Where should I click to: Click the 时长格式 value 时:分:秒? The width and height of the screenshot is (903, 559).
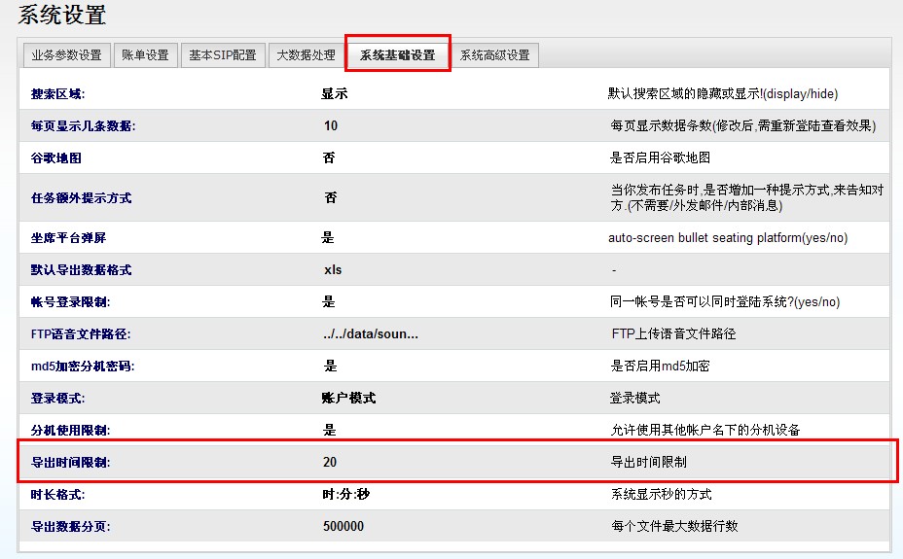[x=346, y=494]
